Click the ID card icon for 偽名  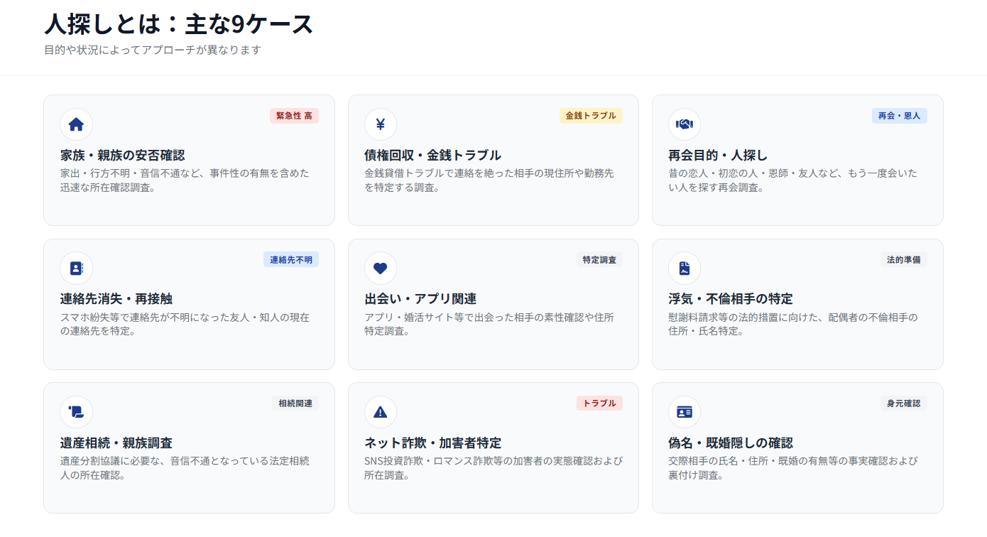click(x=685, y=412)
